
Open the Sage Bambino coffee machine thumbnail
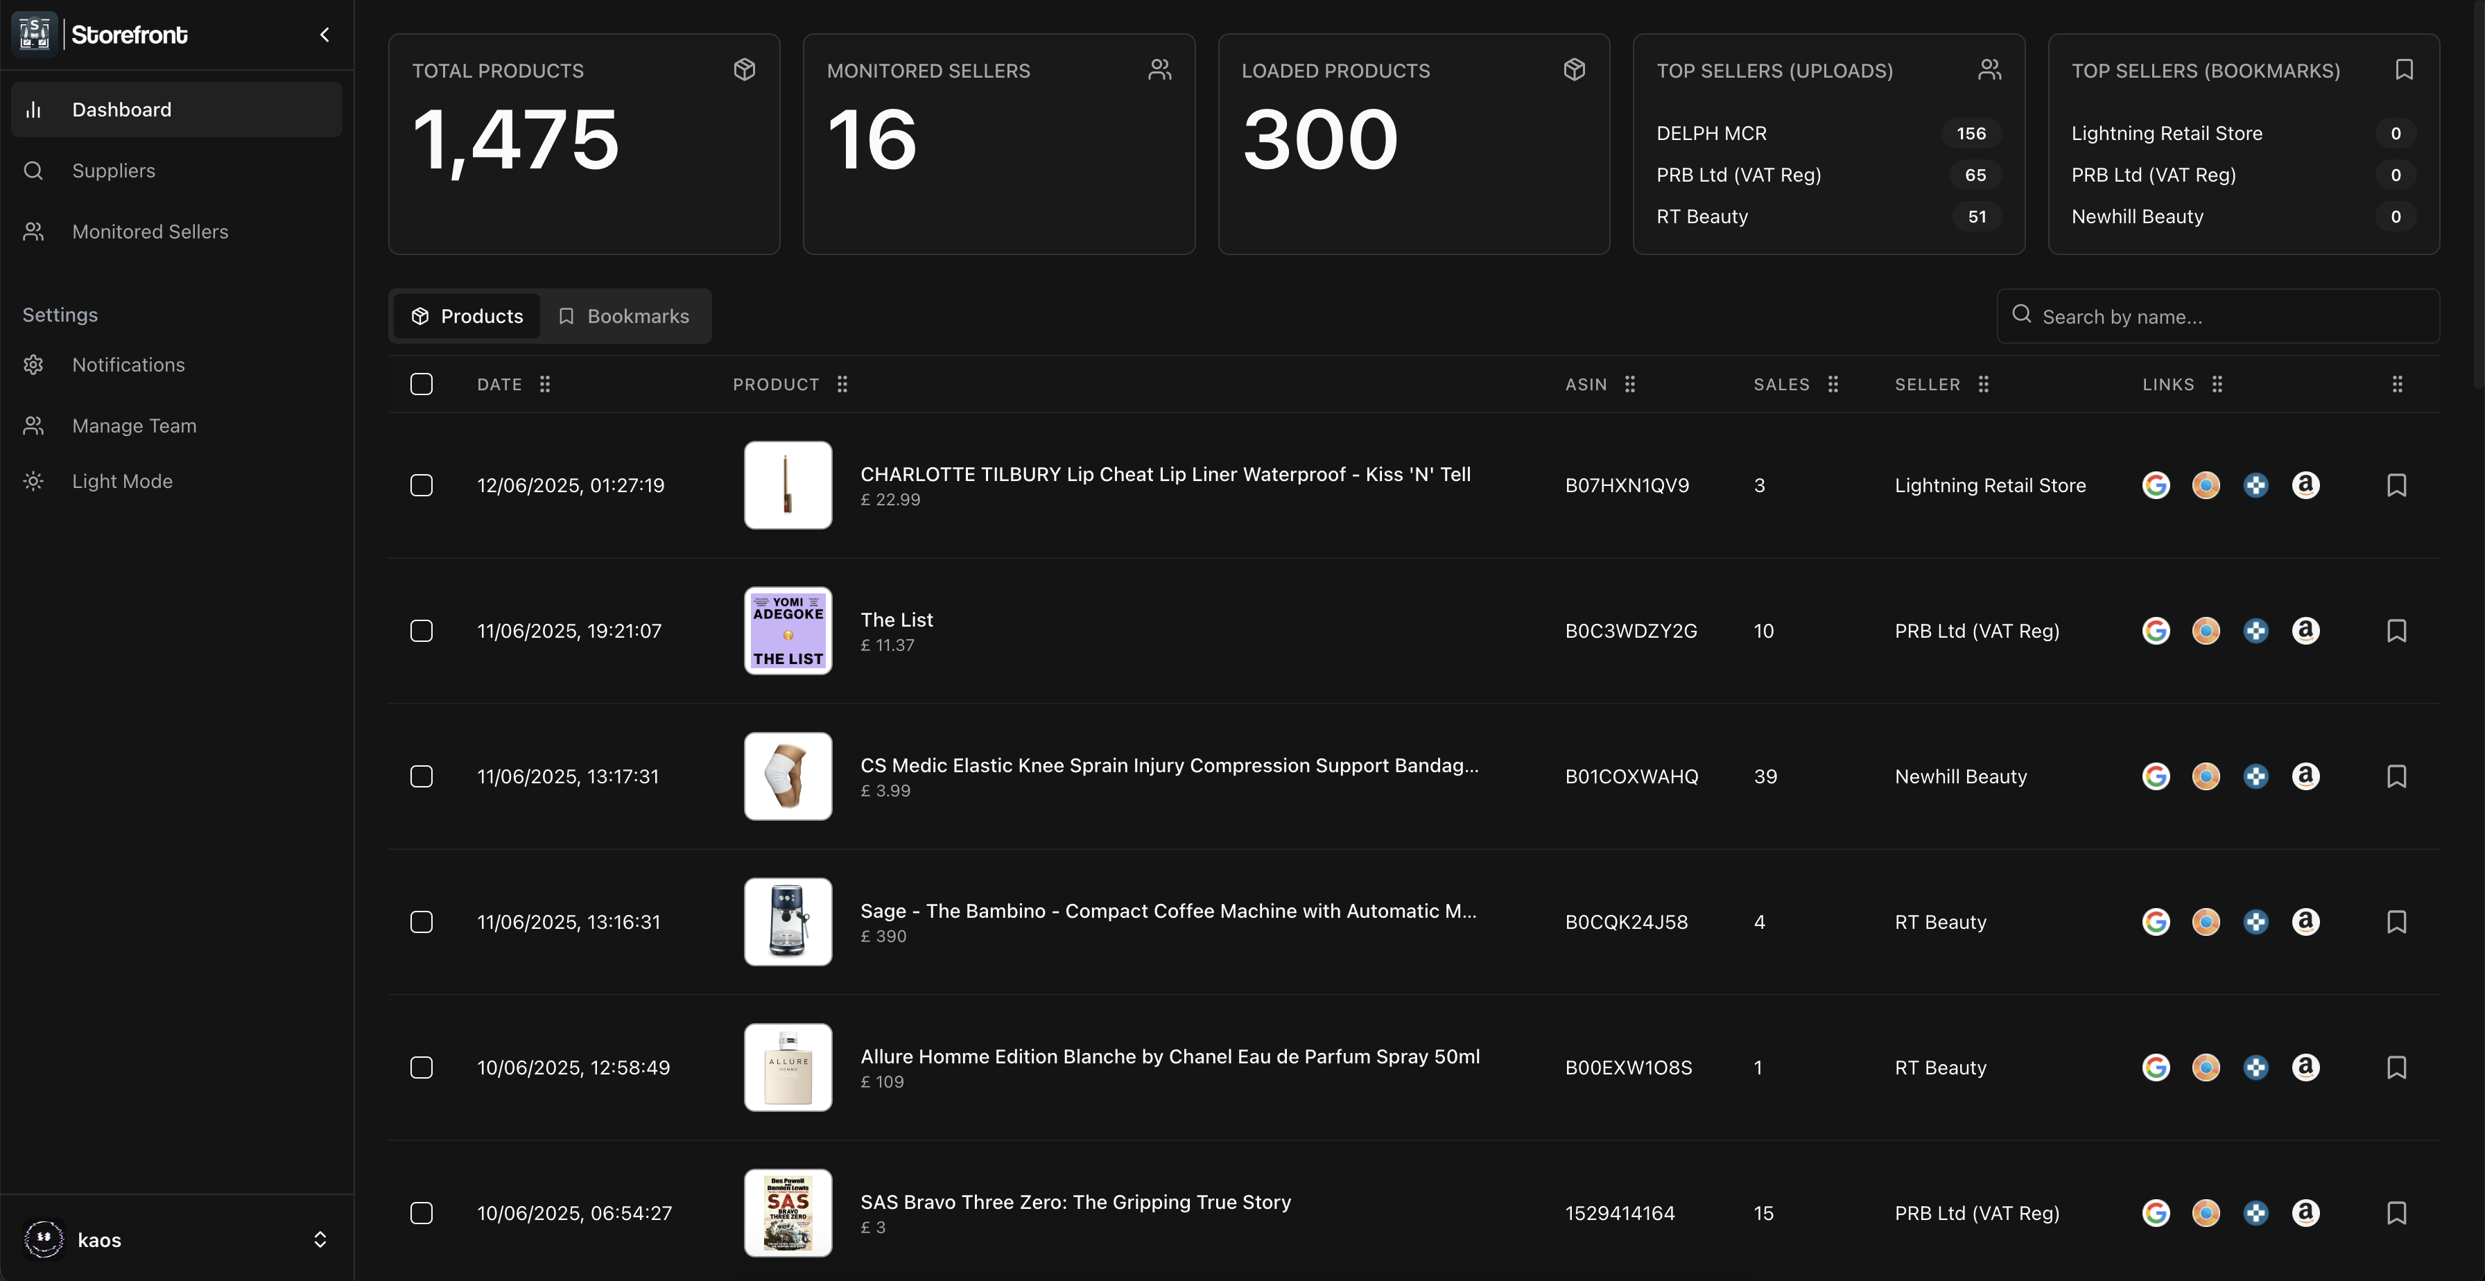click(788, 922)
